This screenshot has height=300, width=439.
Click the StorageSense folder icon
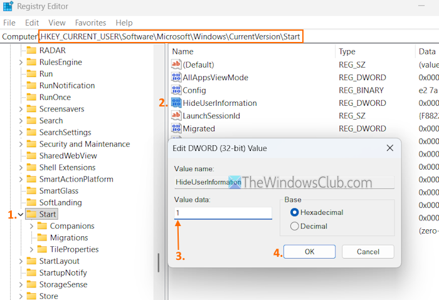click(x=31, y=284)
